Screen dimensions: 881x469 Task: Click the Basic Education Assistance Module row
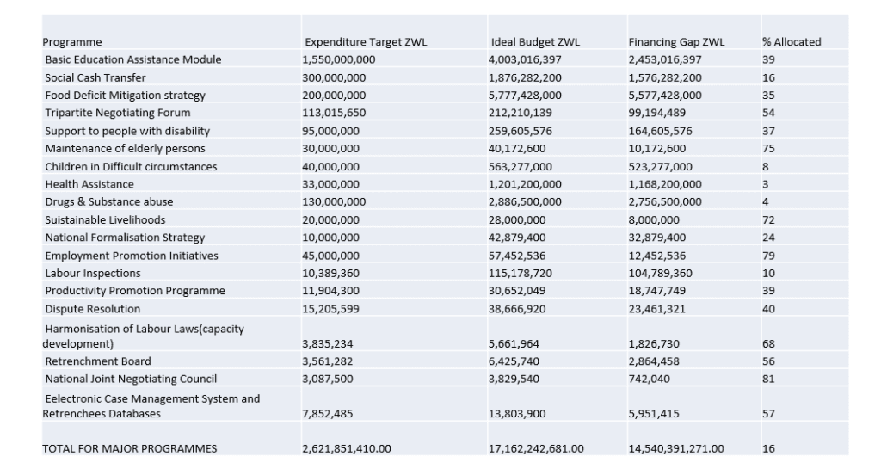coord(445,59)
